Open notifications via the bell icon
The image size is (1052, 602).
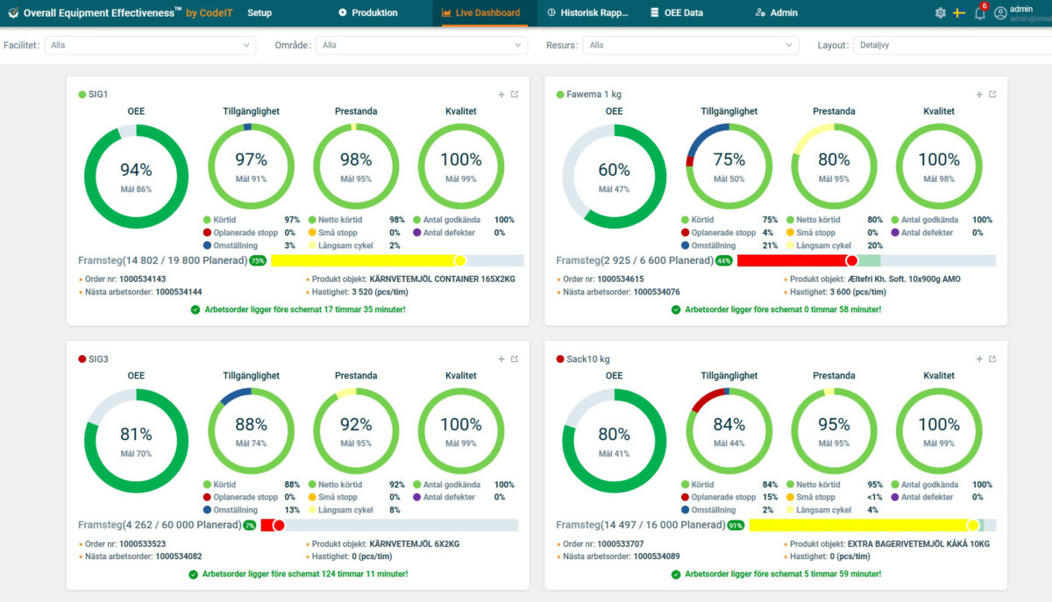click(979, 13)
